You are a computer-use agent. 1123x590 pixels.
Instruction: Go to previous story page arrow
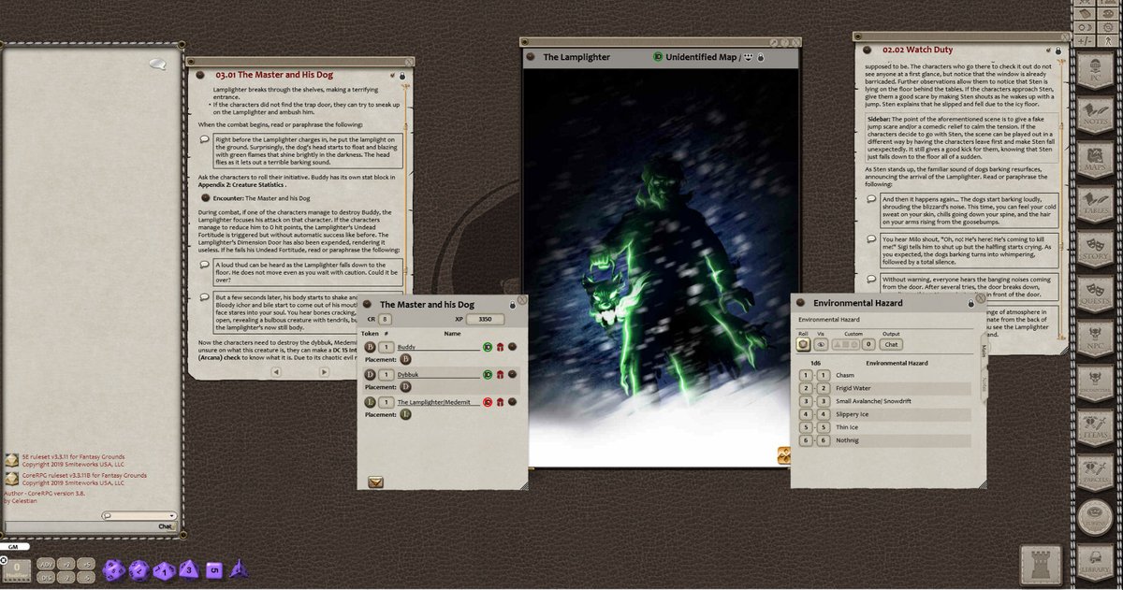coord(275,371)
